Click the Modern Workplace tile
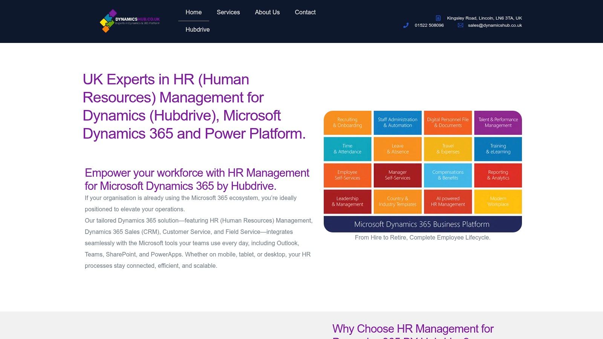Viewport: 603px width, 339px height. (498, 202)
